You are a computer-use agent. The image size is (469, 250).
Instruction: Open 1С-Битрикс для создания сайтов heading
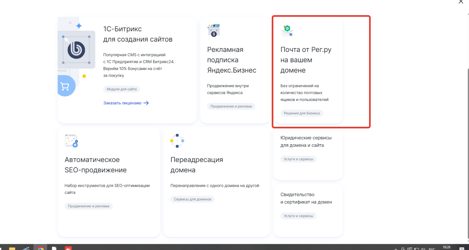tap(138, 34)
